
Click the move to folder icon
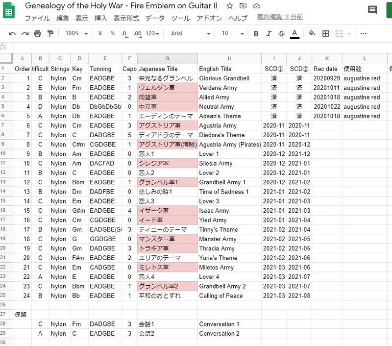[x=244, y=6]
